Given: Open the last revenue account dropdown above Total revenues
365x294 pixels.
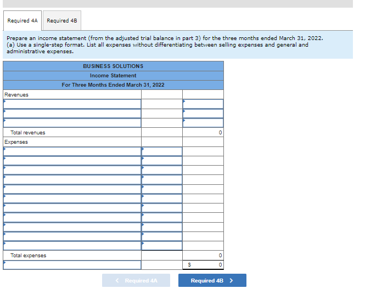Looking at the screenshot, I should [x=72, y=123].
